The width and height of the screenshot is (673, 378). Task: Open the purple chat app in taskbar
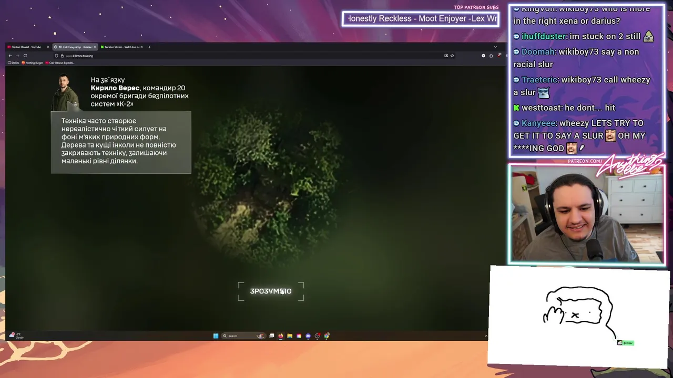308,336
